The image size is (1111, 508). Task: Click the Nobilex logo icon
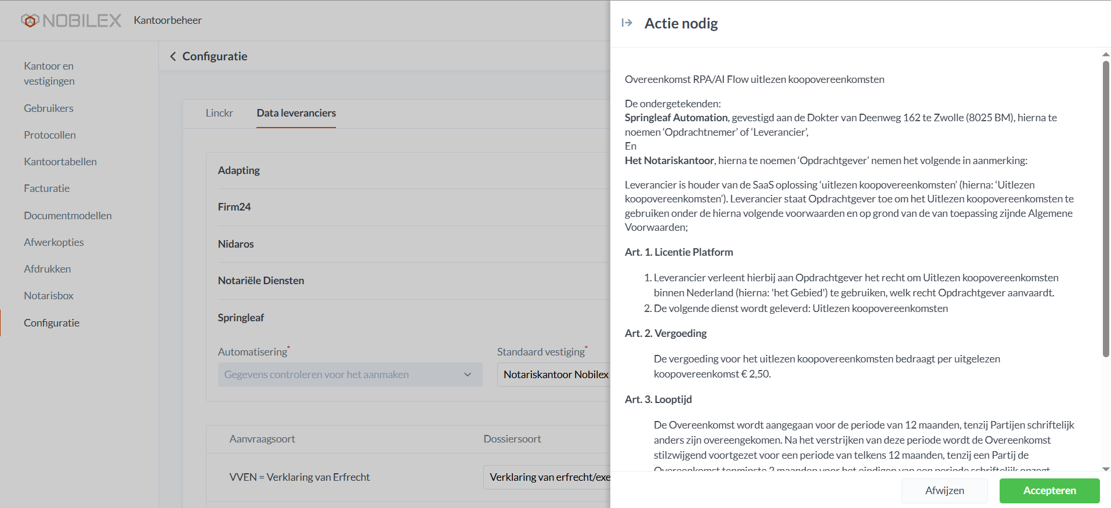click(x=30, y=21)
